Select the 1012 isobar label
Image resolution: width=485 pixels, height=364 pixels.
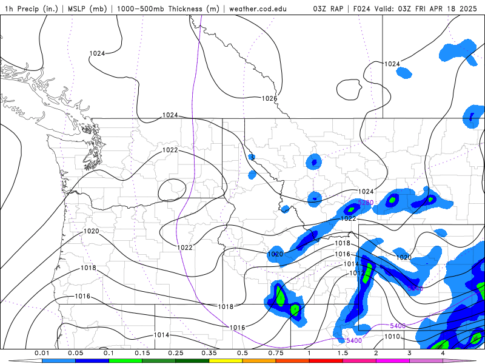pos(357,273)
